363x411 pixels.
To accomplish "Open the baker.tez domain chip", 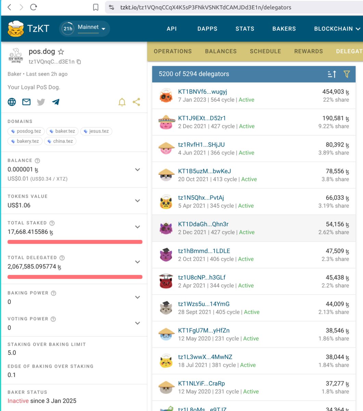I will (x=62, y=131).
